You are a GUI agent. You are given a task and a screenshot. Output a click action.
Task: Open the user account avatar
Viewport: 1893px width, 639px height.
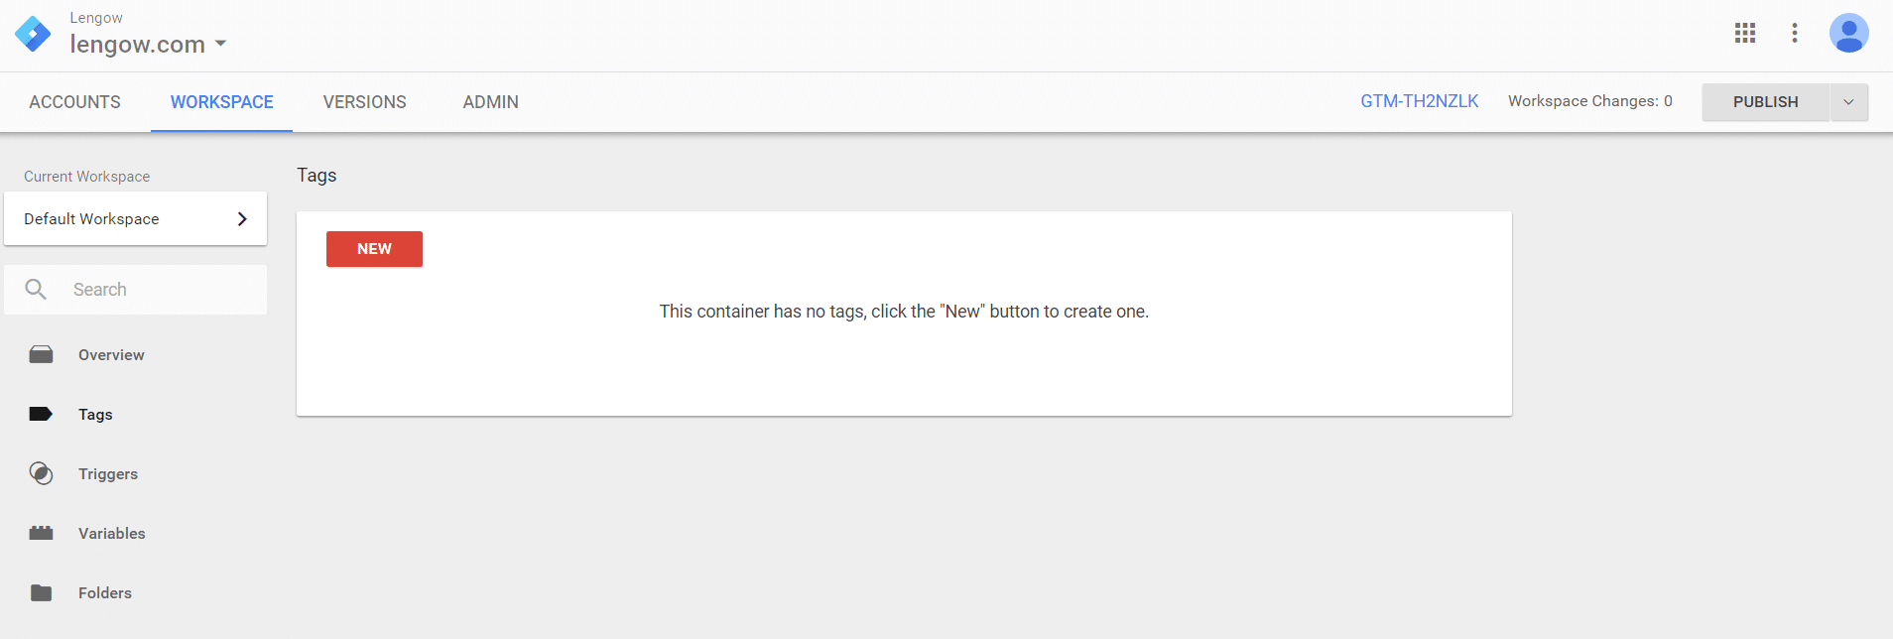point(1849,33)
